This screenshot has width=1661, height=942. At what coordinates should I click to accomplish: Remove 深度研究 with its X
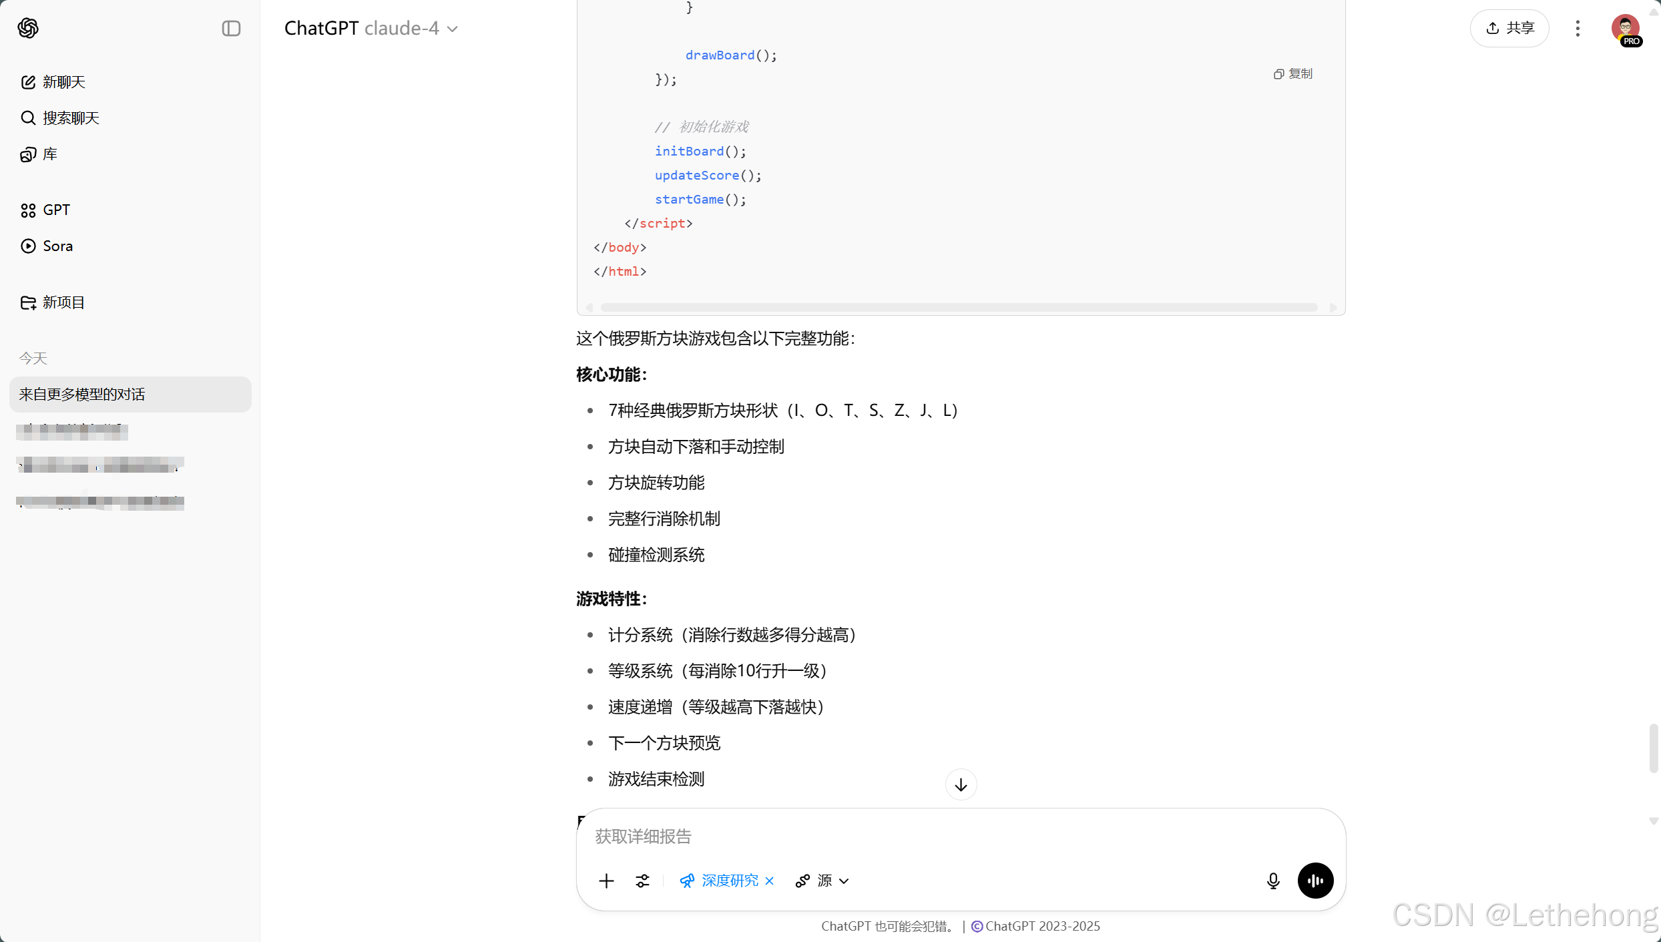pos(770,881)
